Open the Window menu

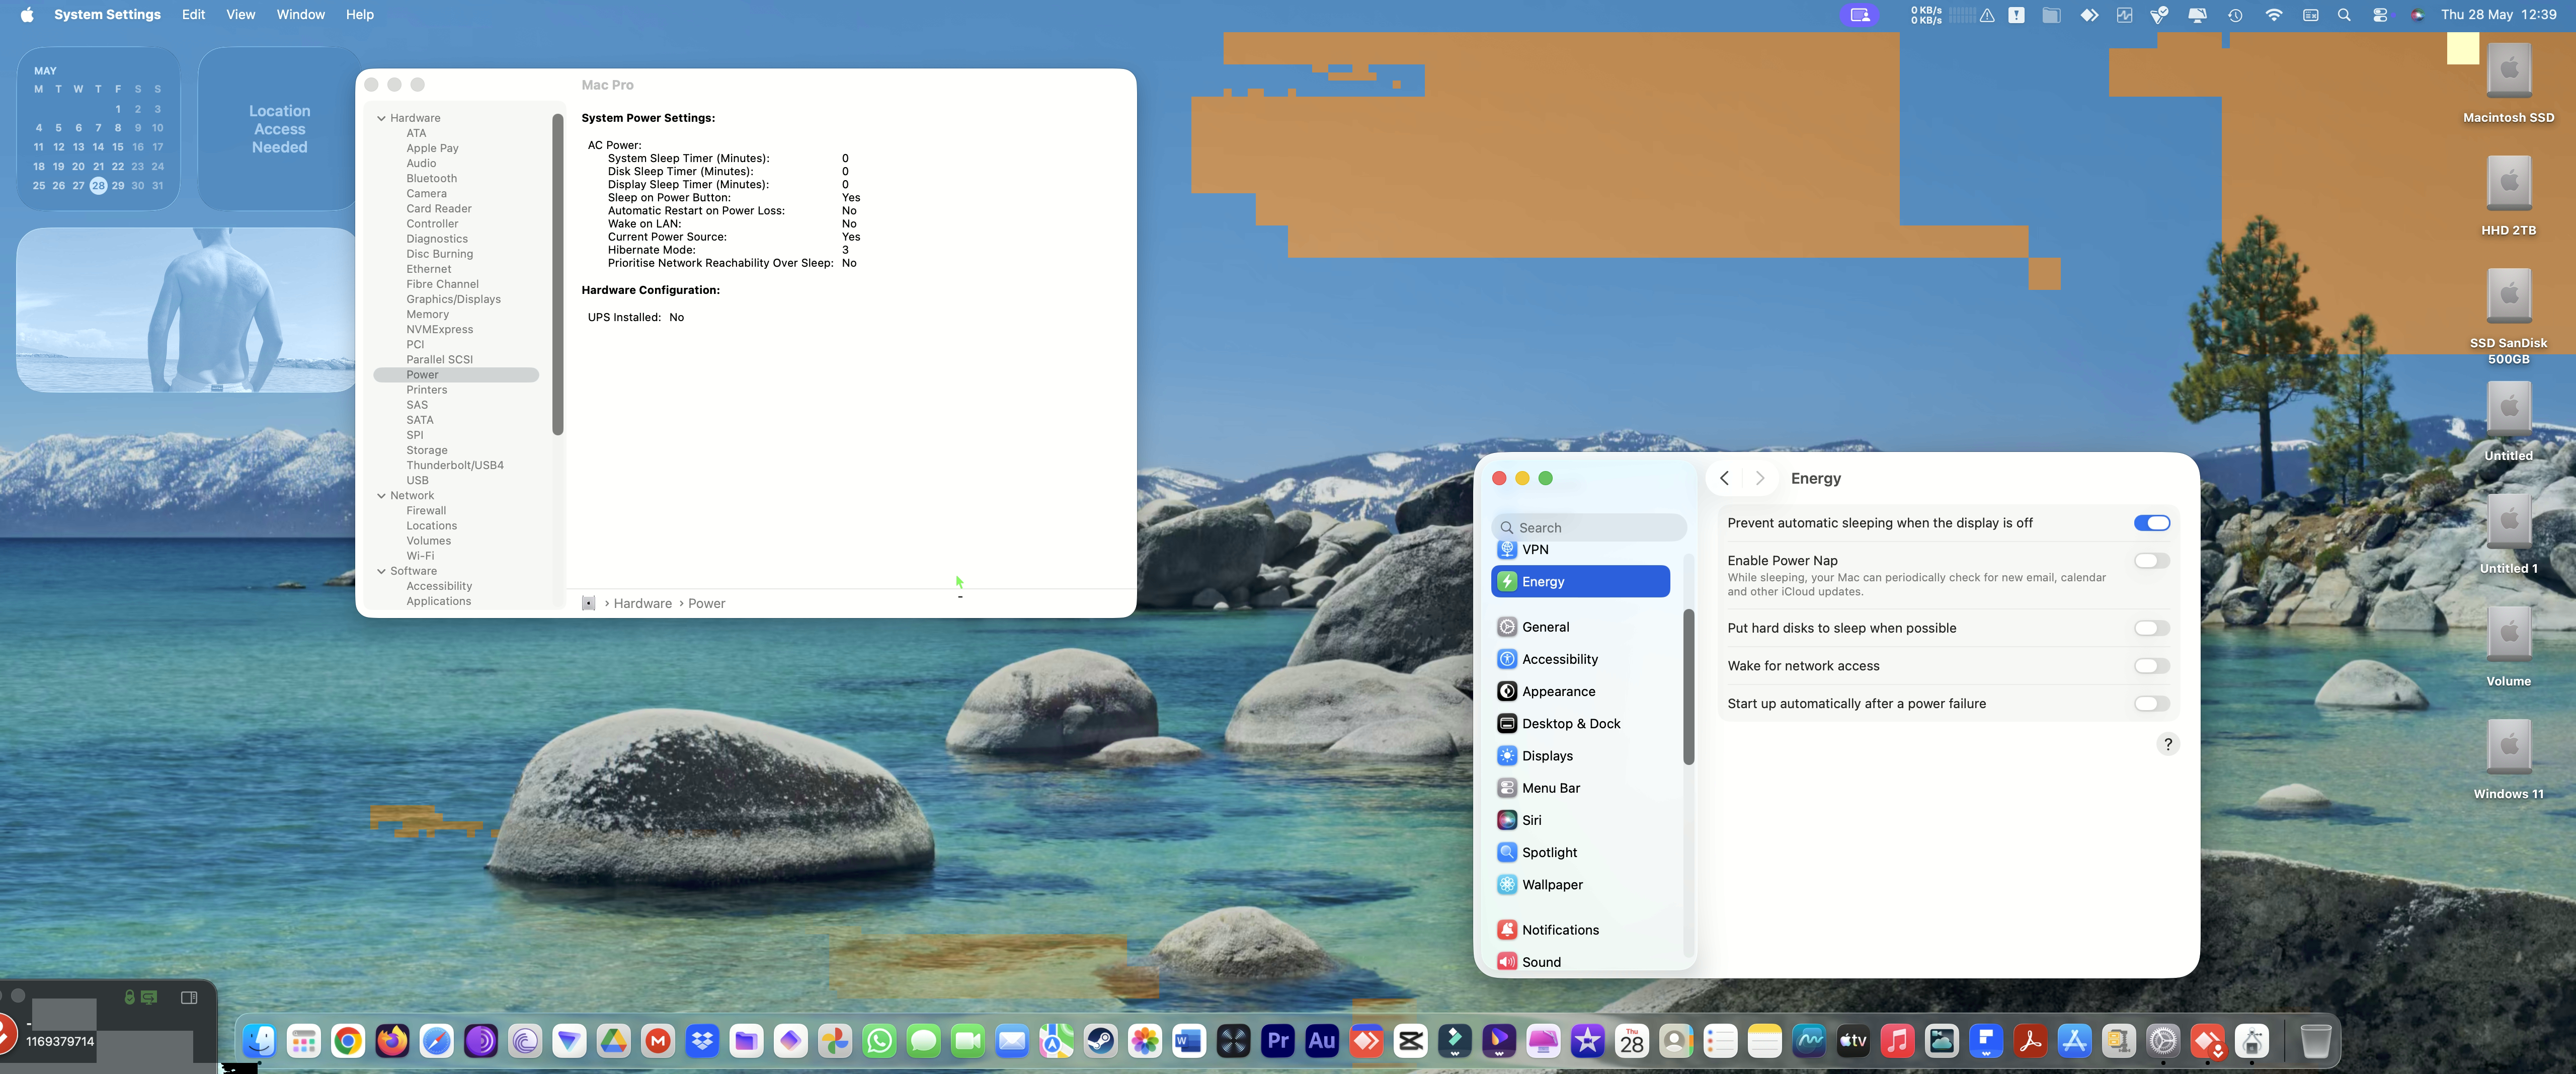pyautogui.click(x=300, y=15)
